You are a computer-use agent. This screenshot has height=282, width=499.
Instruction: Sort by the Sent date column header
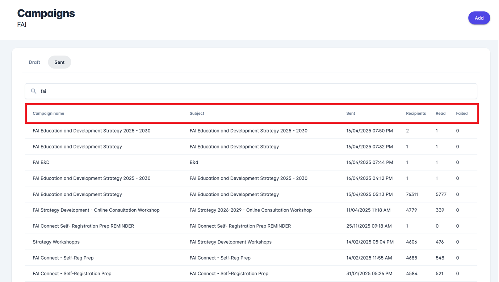coord(351,113)
